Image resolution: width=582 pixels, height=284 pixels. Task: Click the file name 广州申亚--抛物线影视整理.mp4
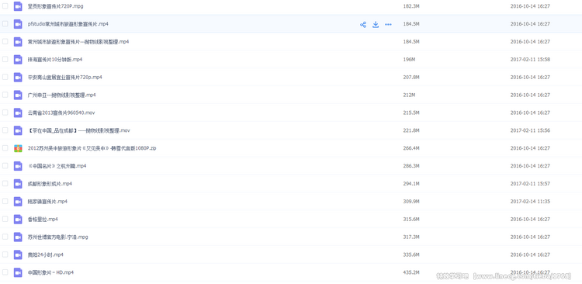click(61, 95)
